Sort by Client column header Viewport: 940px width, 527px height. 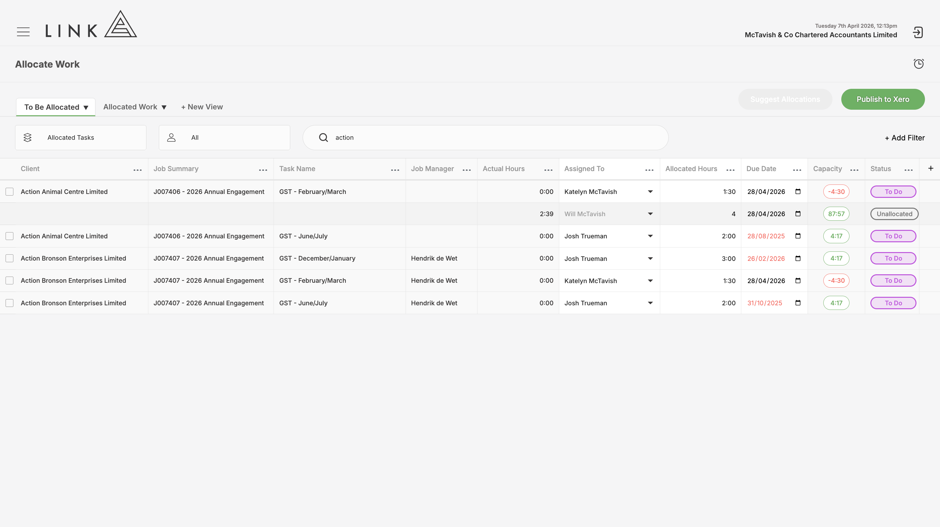coord(30,169)
